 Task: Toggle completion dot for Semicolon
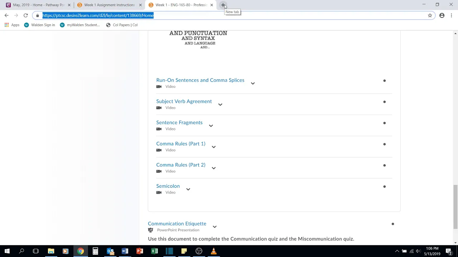[x=384, y=187]
